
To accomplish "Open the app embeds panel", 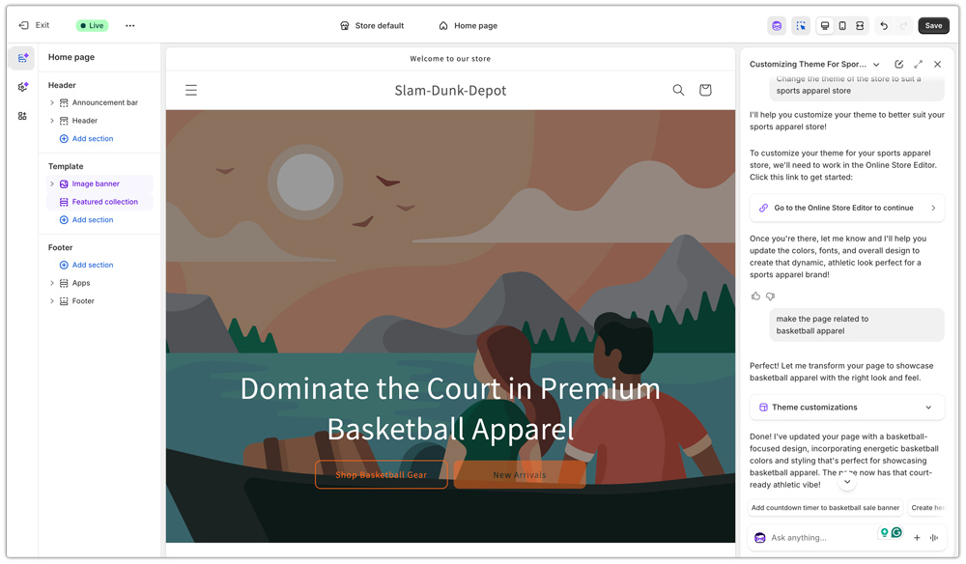I will [21, 116].
